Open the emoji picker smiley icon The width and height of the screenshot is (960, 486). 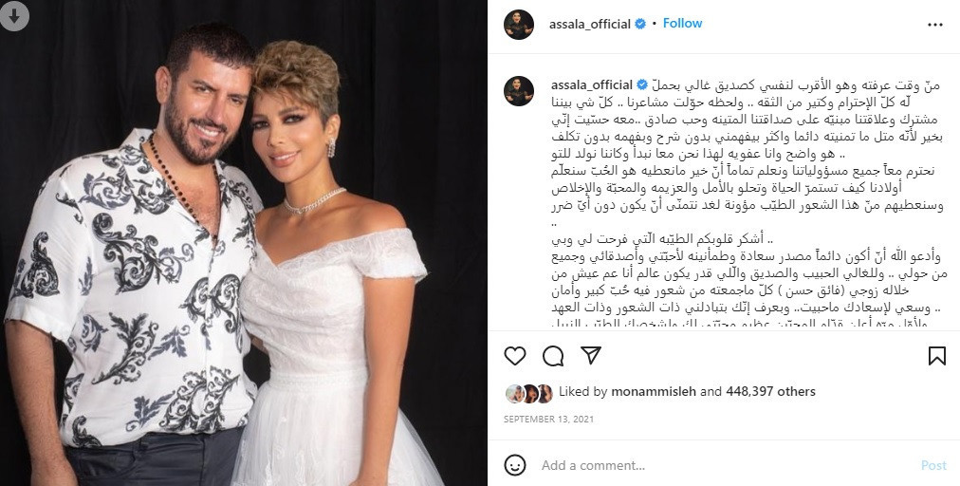(x=515, y=465)
